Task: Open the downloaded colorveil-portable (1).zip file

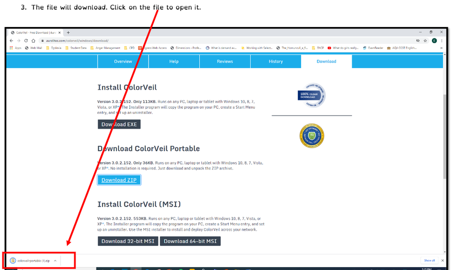Action: pyautogui.click(x=30, y=261)
